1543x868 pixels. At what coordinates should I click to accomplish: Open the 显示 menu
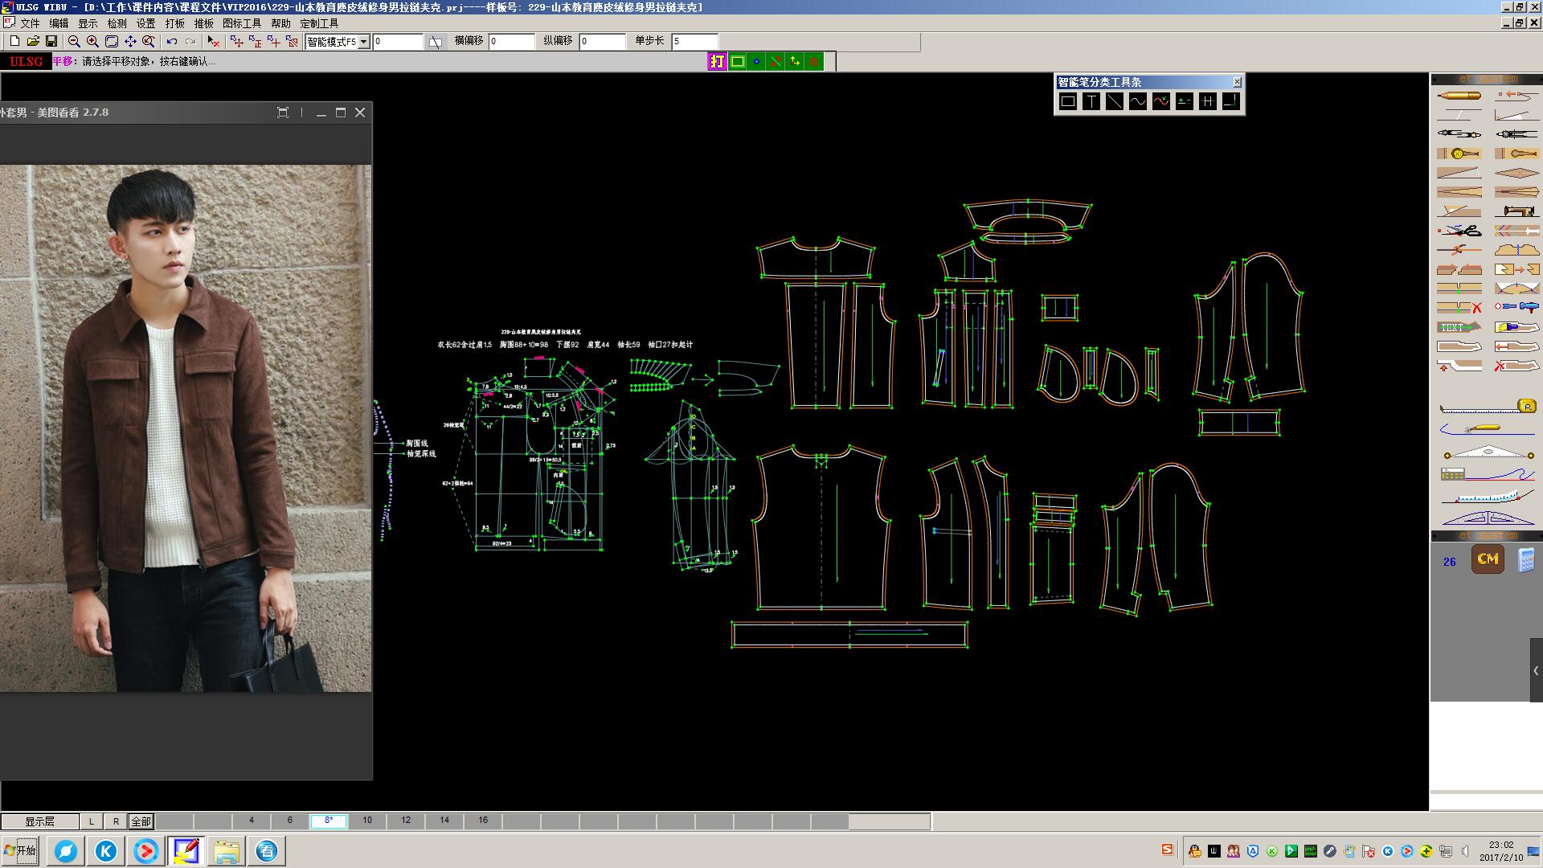pyautogui.click(x=88, y=23)
